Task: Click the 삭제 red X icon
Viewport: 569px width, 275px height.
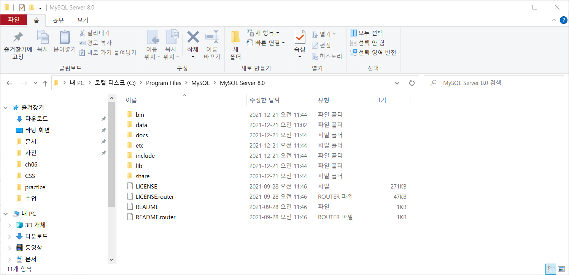Action: coord(193,37)
